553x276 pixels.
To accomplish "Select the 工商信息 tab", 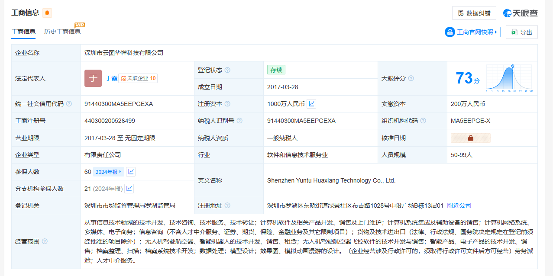I will point(23,32).
